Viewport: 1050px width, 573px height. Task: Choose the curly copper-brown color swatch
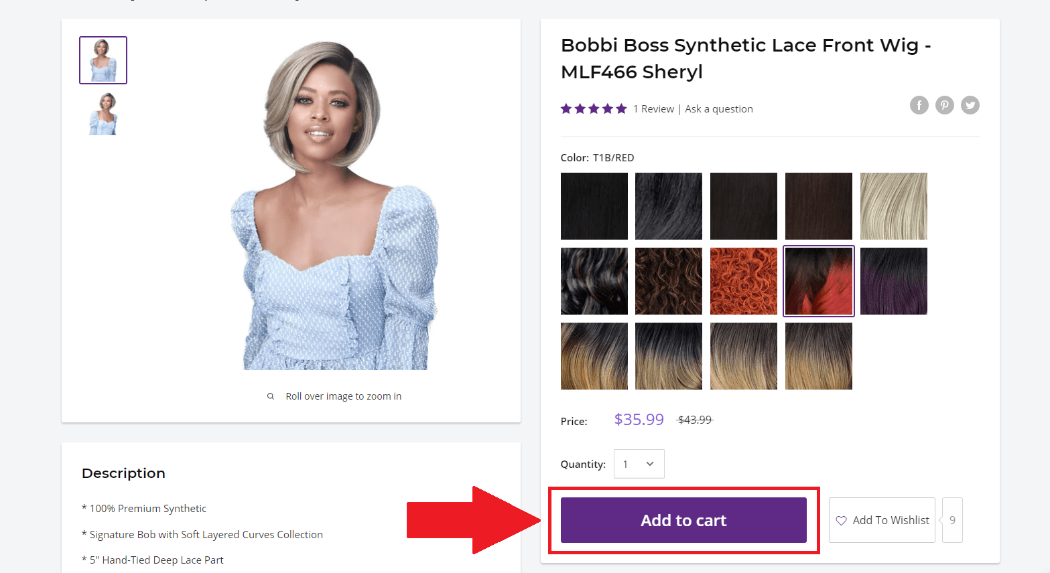[668, 281]
